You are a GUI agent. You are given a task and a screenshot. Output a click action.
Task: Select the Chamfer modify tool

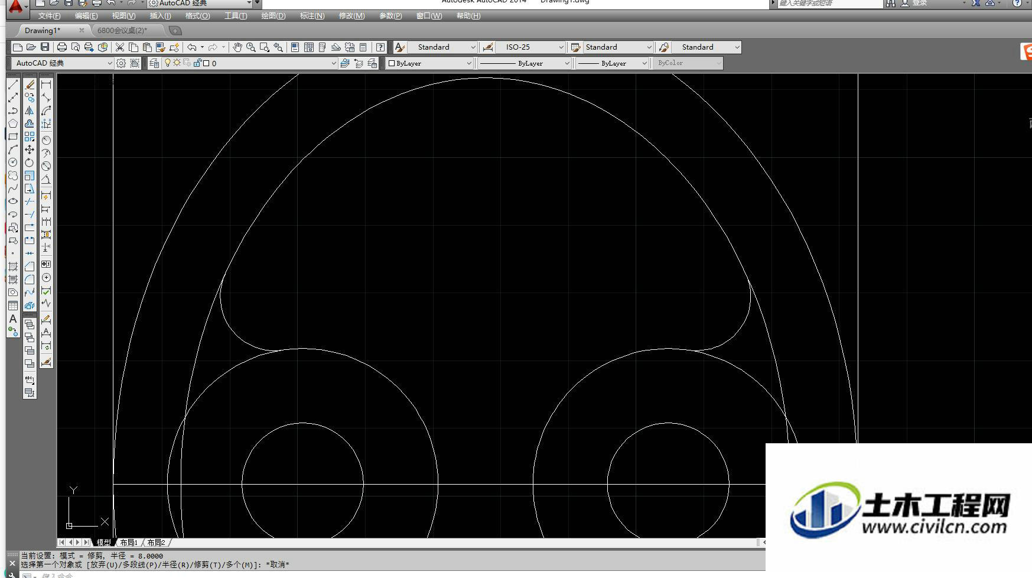[x=30, y=267]
